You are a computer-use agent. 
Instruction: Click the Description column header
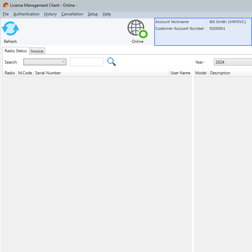tap(230, 73)
